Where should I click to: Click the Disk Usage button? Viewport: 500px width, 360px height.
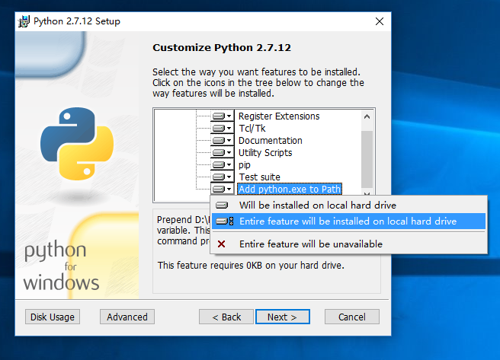tap(53, 317)
